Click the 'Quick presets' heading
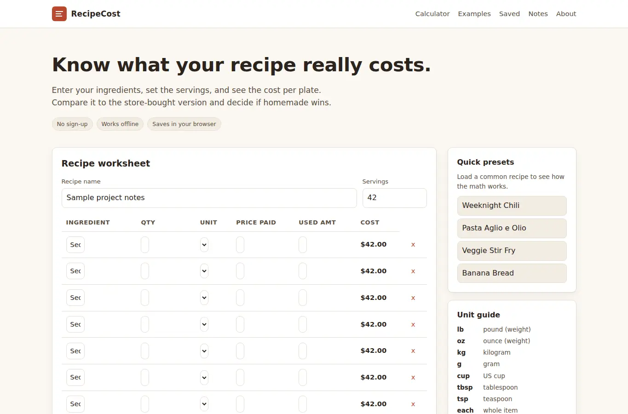Image resolution: width=628 pixels, height=414 pixels. click(485, 162)
